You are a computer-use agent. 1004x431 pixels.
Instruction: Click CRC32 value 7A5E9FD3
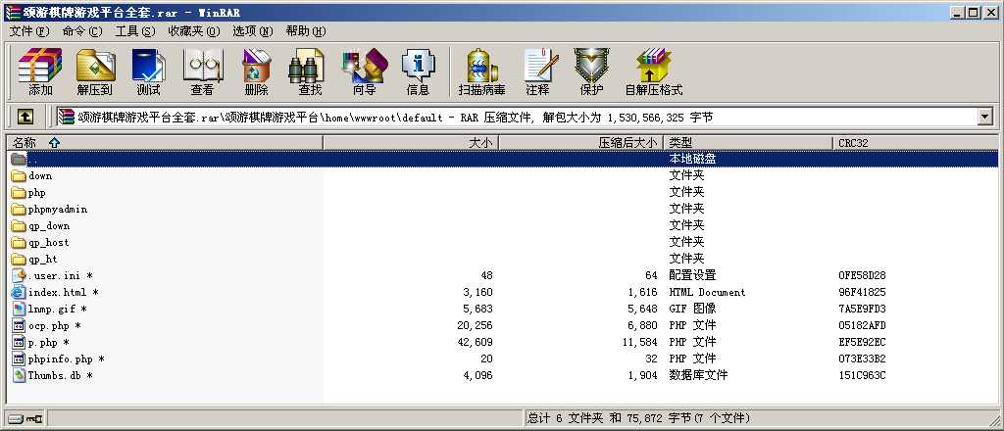pos(862,309)
